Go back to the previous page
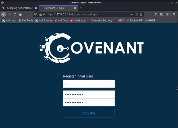This screenshot has width=178, height=128. pyautogui.click(x=4, y=14)
